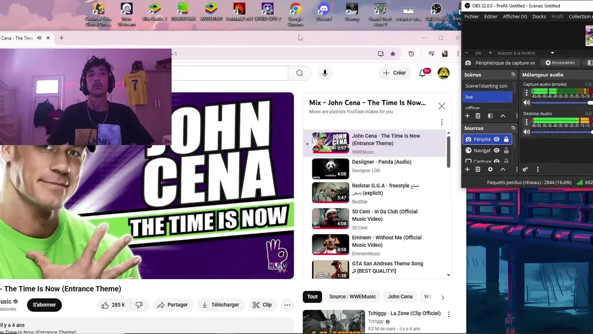
Task: Open the Docks menu in OBS
Action: click(539, 16)
